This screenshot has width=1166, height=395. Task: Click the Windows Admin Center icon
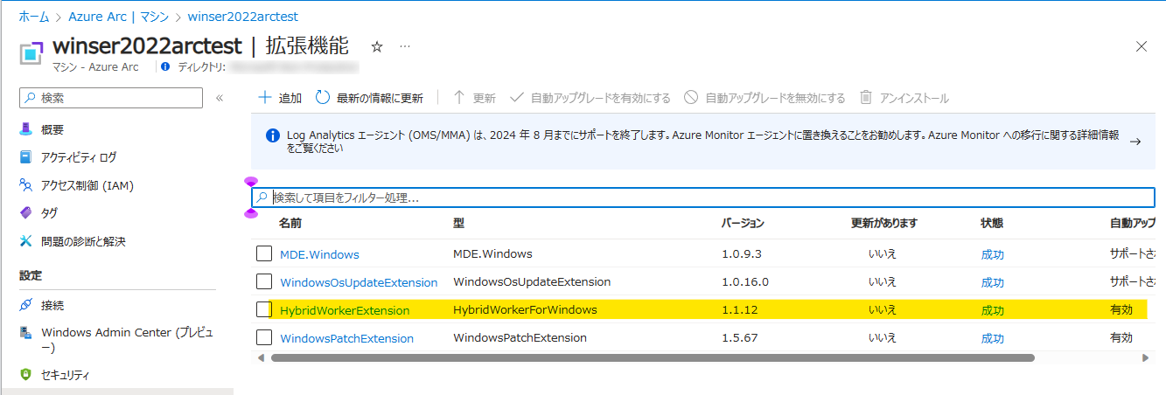pos(26,332)
